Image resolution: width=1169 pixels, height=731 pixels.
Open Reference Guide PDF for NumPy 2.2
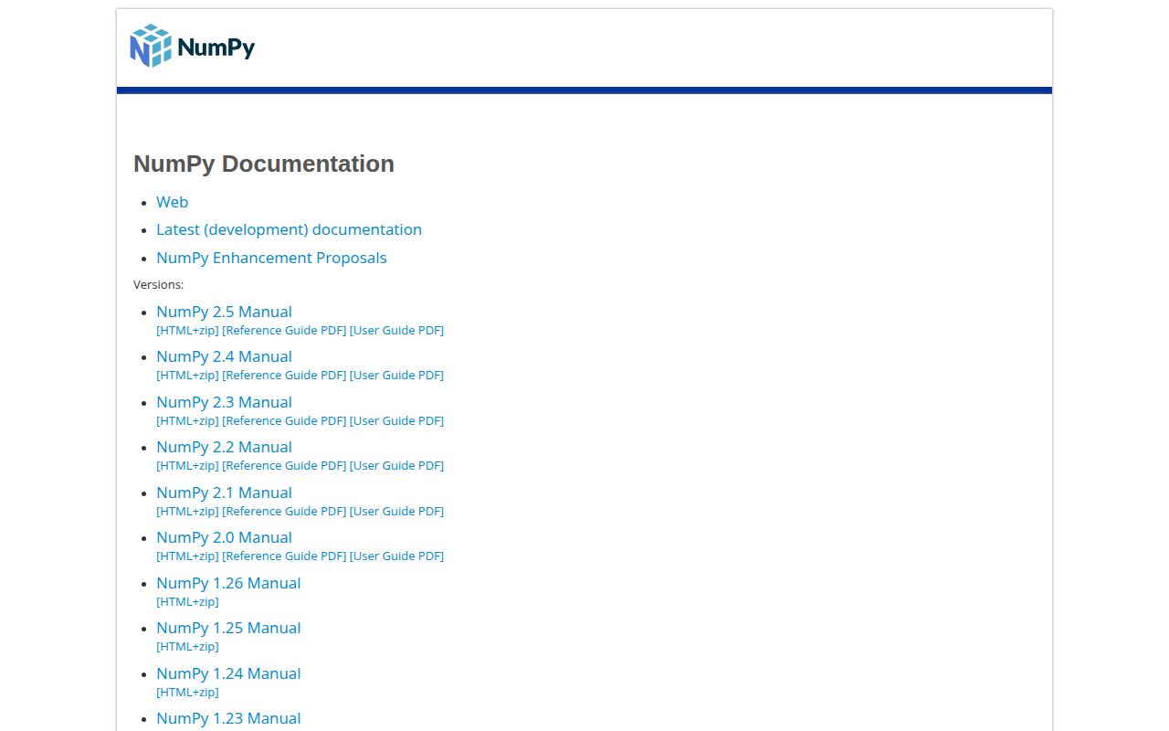[x=284, y=465]
